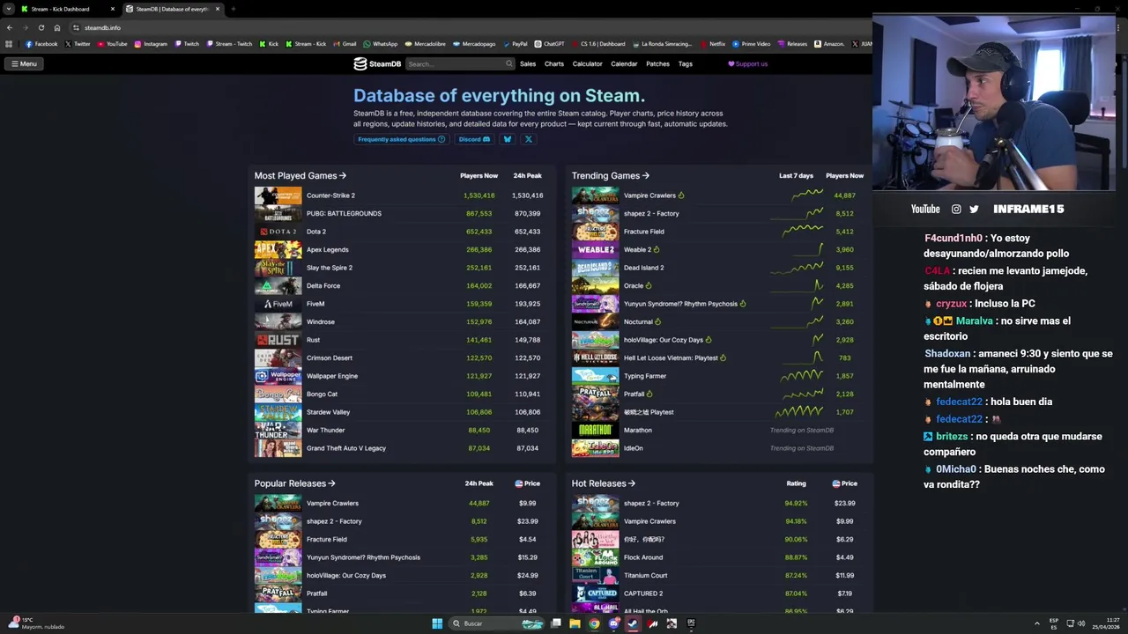Expand the Most Played Games section link
Screen dimensions: 1128x634
pos(301,175)
